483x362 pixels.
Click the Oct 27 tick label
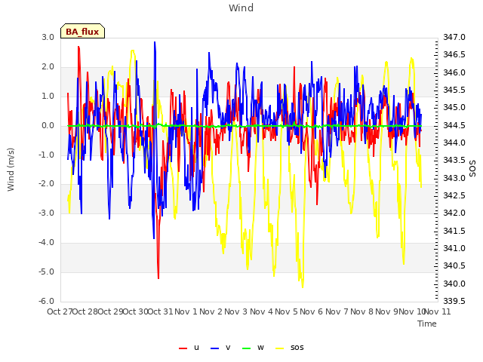(60, 311)
